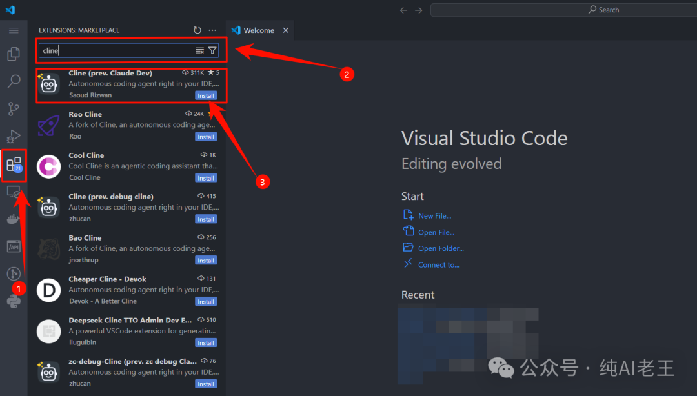Install the Bao Cline extension
The width and height of the screenshot is (697, 396).
coord(206,261)
